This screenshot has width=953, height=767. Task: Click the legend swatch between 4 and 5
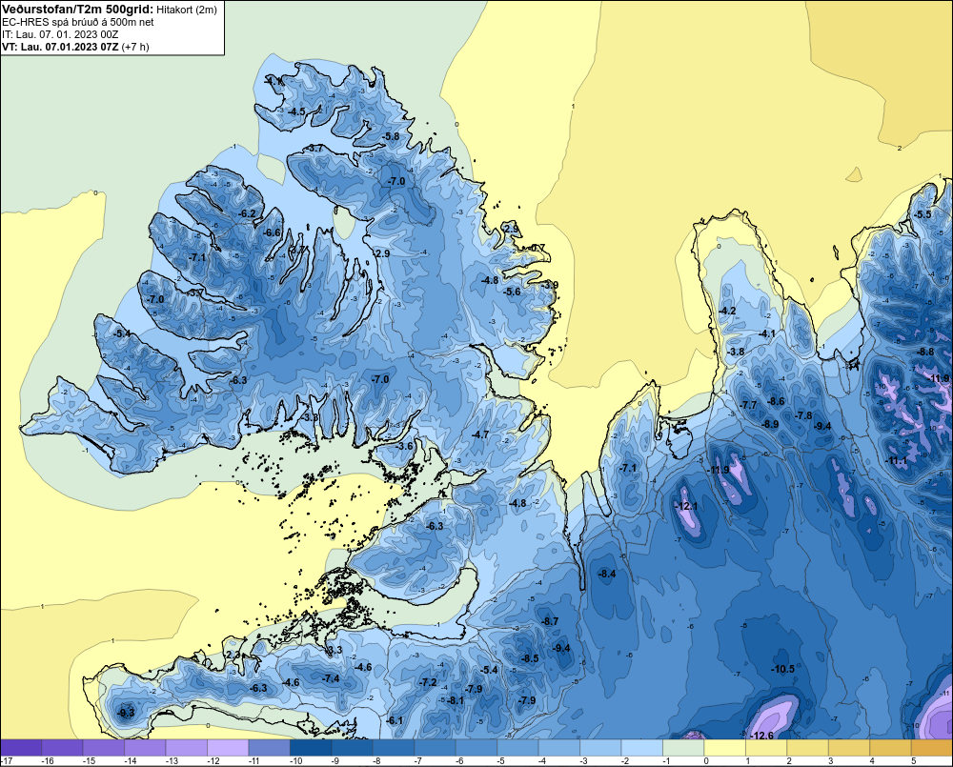[890, 748]
